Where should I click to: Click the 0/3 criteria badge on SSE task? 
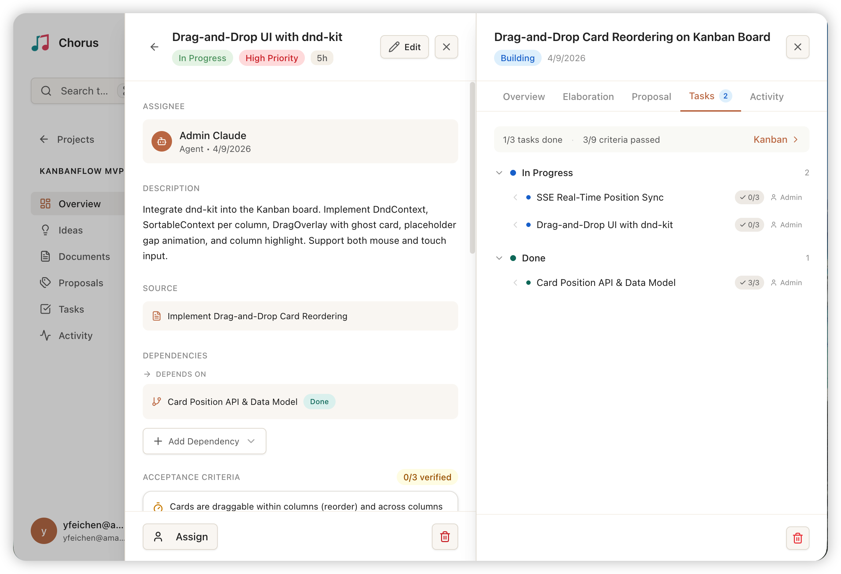749,197
